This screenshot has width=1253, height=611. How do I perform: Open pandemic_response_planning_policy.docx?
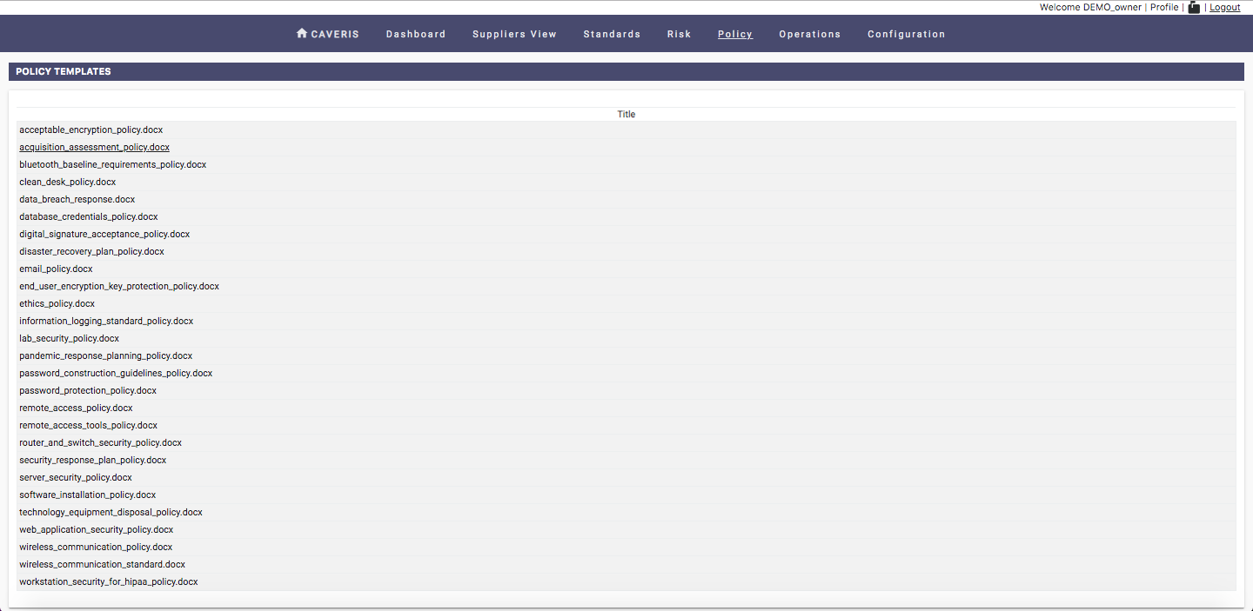click(x=106, y=355)
